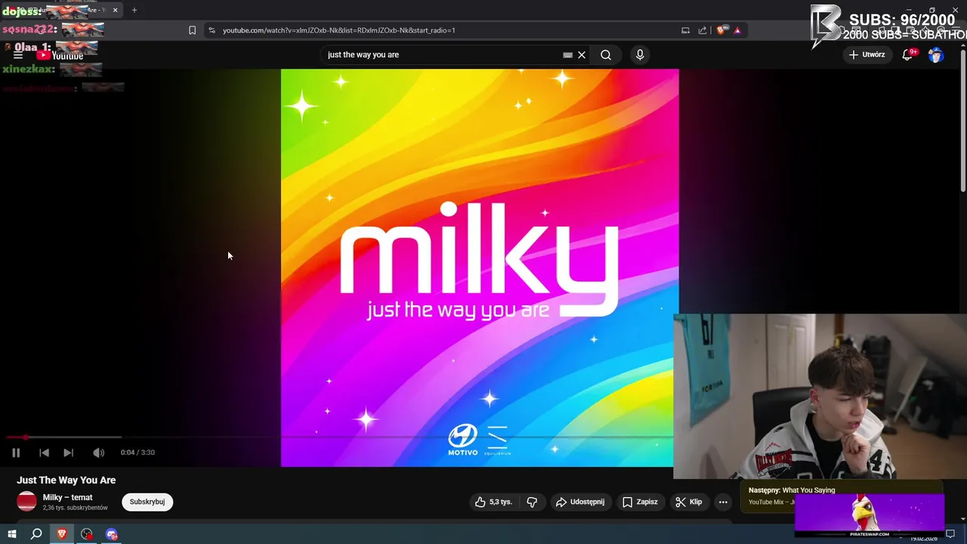The image size is (967, 544).
Task: Skip back to the previous video
Action: coord(44,453)
